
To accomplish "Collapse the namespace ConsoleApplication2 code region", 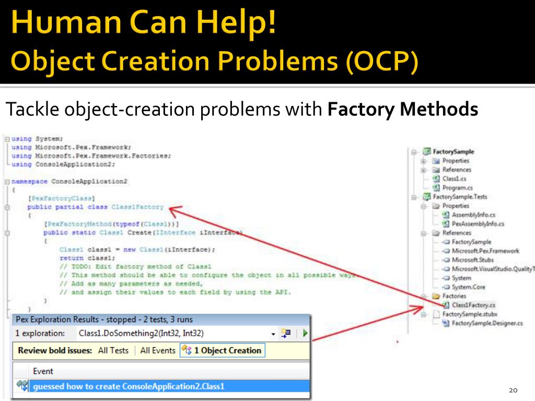I will (x=7, y=181).
